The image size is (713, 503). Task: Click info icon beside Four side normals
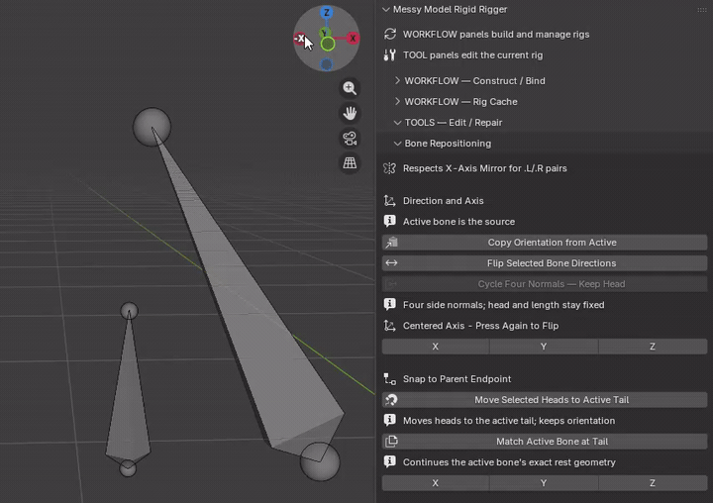tap(390, 304)
